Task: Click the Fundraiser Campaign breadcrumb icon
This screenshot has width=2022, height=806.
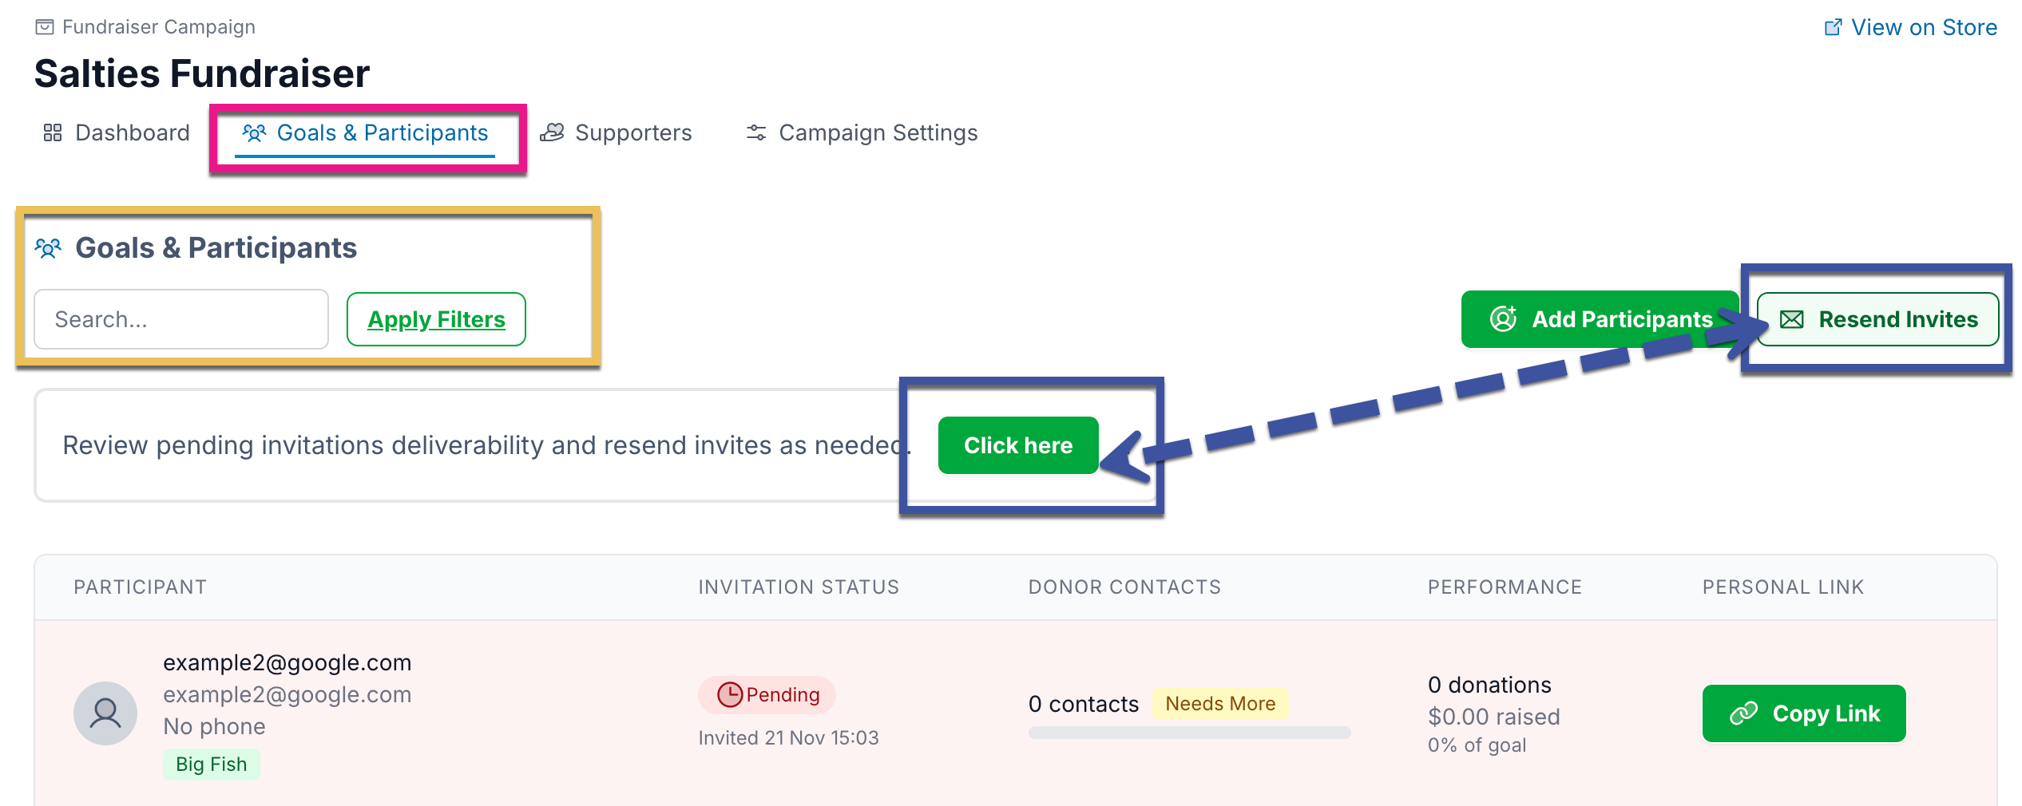Action: 45,27
